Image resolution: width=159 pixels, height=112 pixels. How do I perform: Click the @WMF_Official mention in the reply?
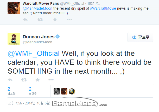coord(34,54)
